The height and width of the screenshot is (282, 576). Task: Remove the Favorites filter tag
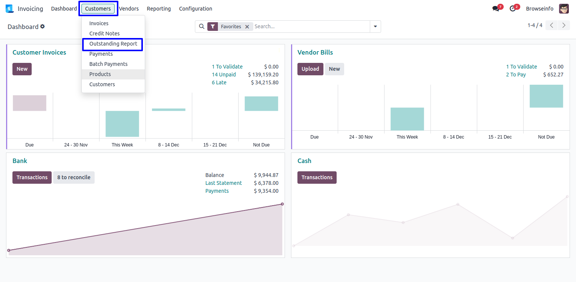(x=247, y=27)
